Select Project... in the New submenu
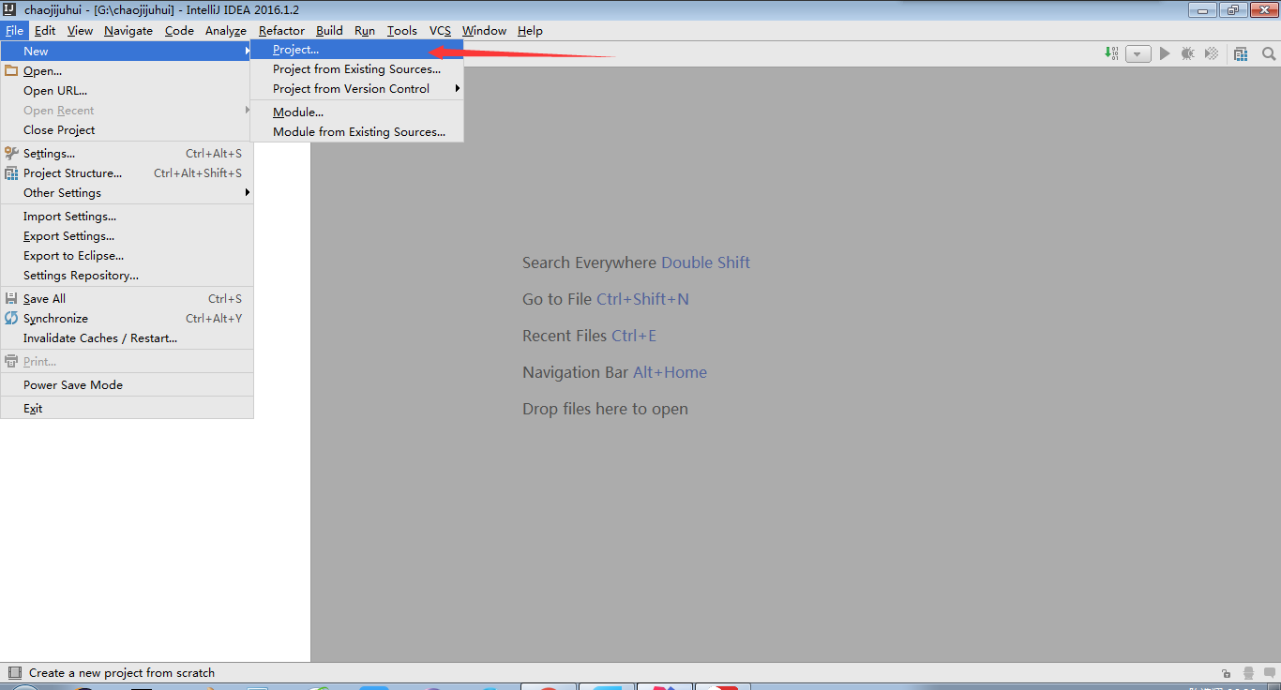This screenshot has width=1281, height=690. pyautogui.click(x=356, y=50)
